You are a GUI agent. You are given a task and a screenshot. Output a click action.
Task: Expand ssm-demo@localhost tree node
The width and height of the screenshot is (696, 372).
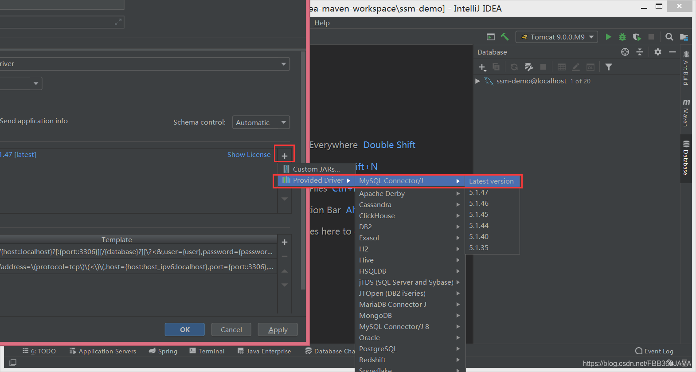(477, 81)
